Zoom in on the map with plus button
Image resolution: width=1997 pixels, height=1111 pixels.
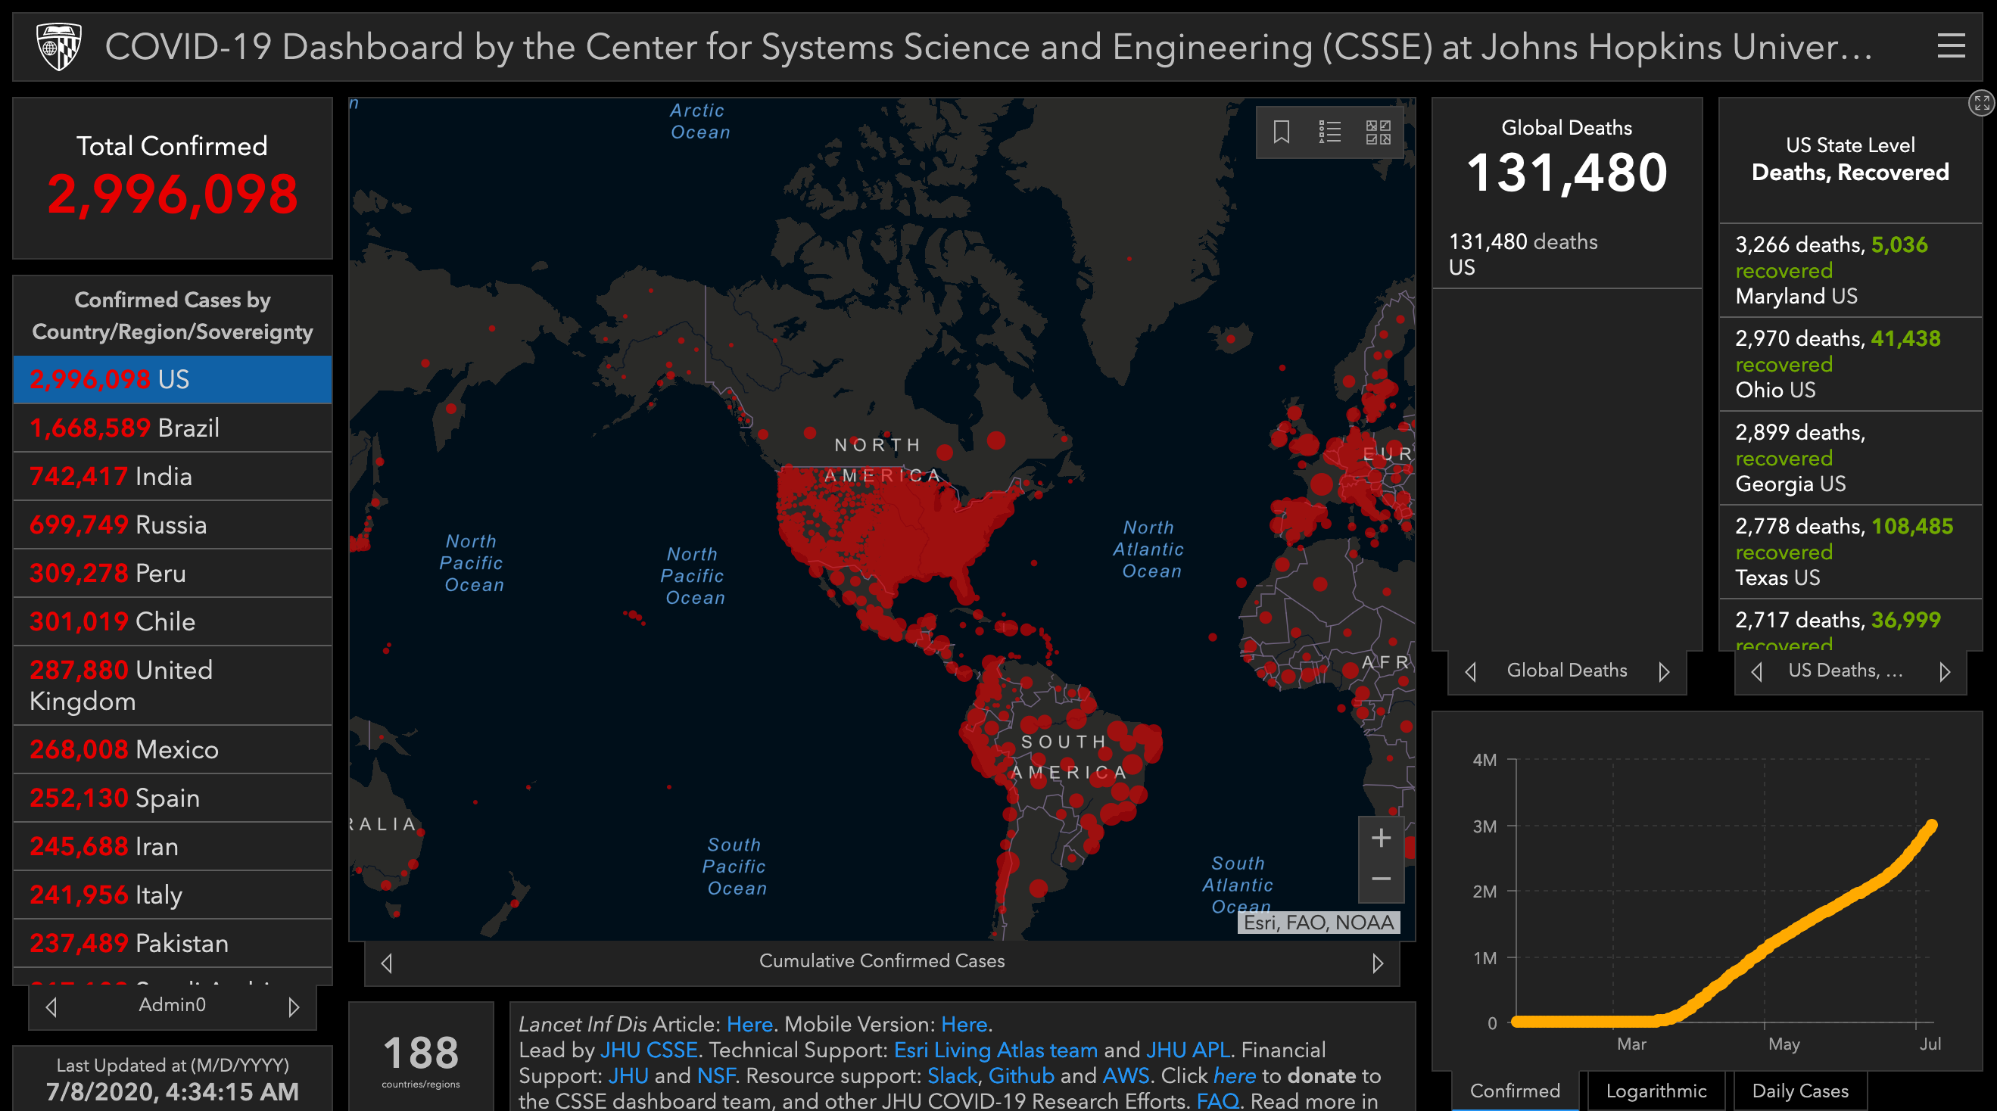[1381, 838]
